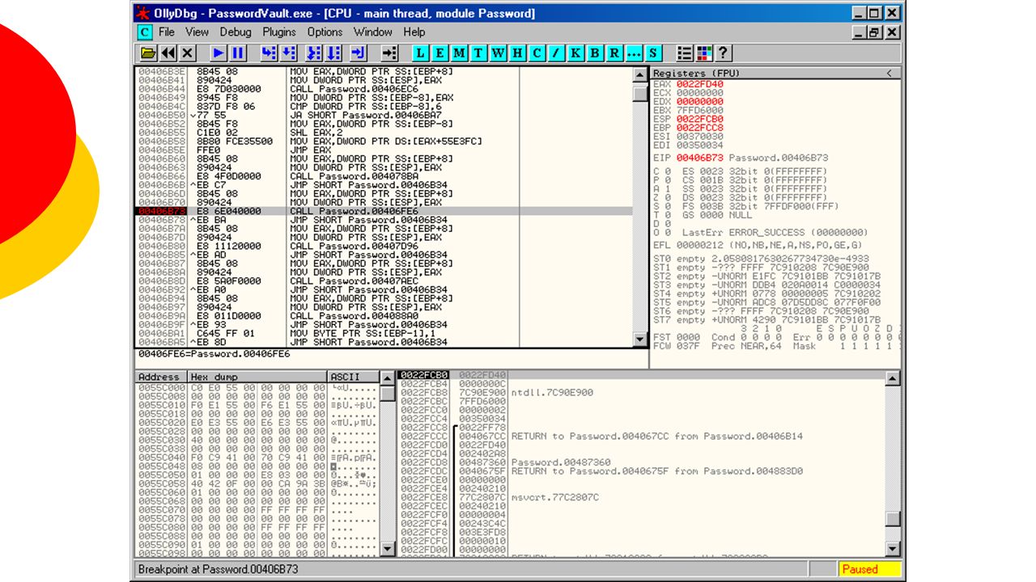Viewport: 1036px width, 582px height.
Task: Click the Go to address toolbar icon
Action: (x=389, y=53)
